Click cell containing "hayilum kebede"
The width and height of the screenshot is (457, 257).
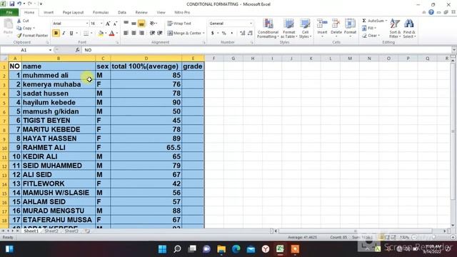coord(59,102)
